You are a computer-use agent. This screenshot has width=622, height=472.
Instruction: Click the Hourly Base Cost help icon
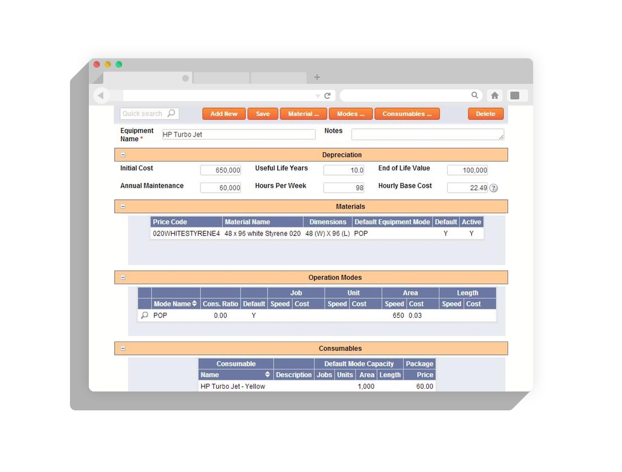(x=493, y=188)
